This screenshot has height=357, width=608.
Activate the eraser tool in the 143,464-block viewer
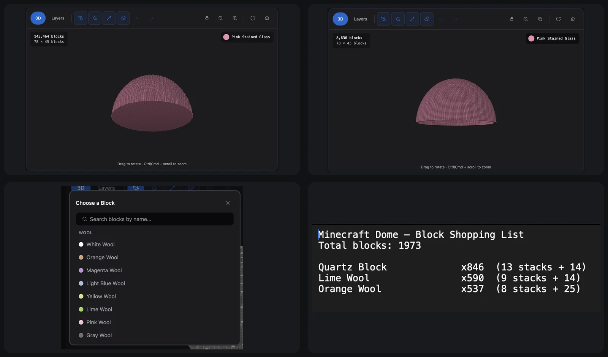(x=123, y=18)
